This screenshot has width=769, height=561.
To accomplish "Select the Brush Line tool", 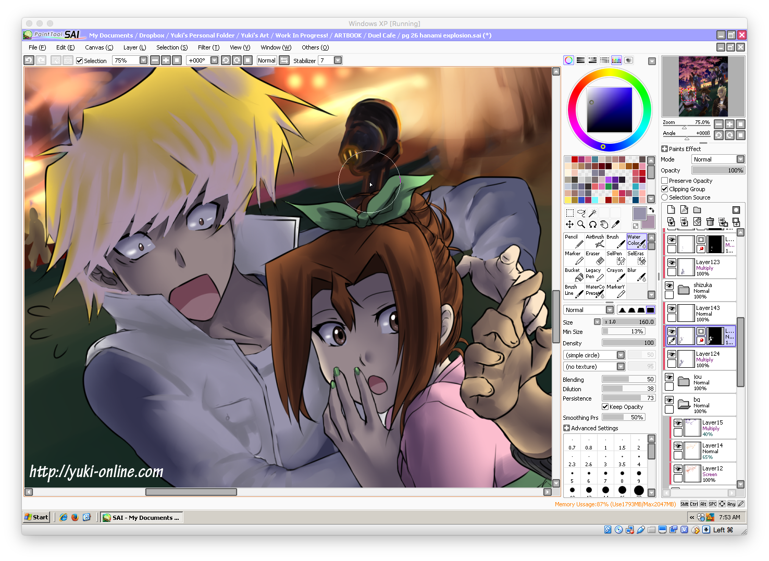I will pos(574,291).
